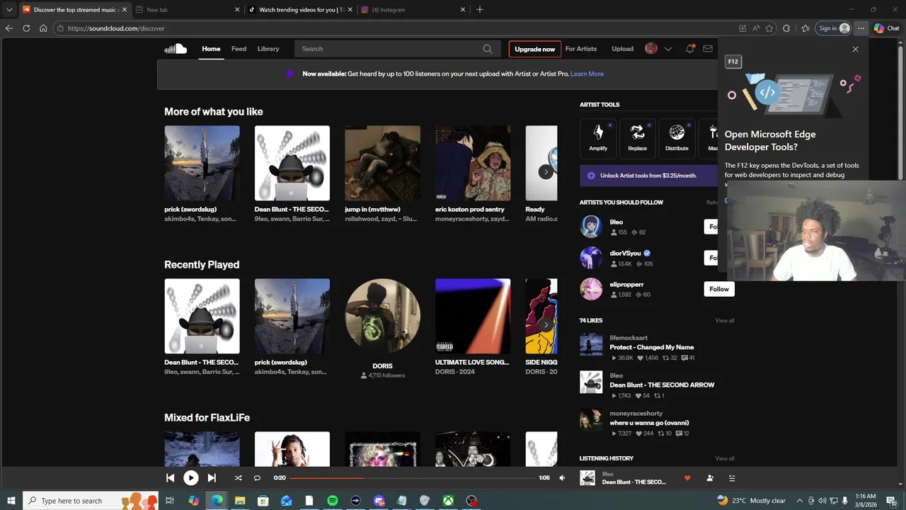The image size is (906, 510).
Task: Toggle shuffle in the player bar
Action: click(x=238, y=478)
